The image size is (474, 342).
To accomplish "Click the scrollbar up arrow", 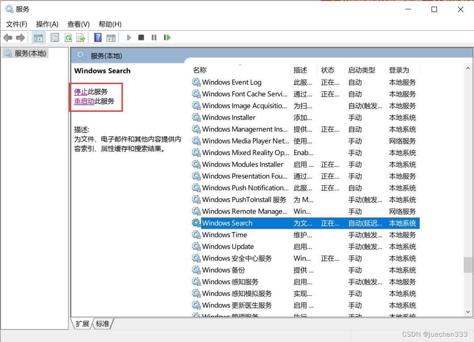I will (x=468, y=68).
